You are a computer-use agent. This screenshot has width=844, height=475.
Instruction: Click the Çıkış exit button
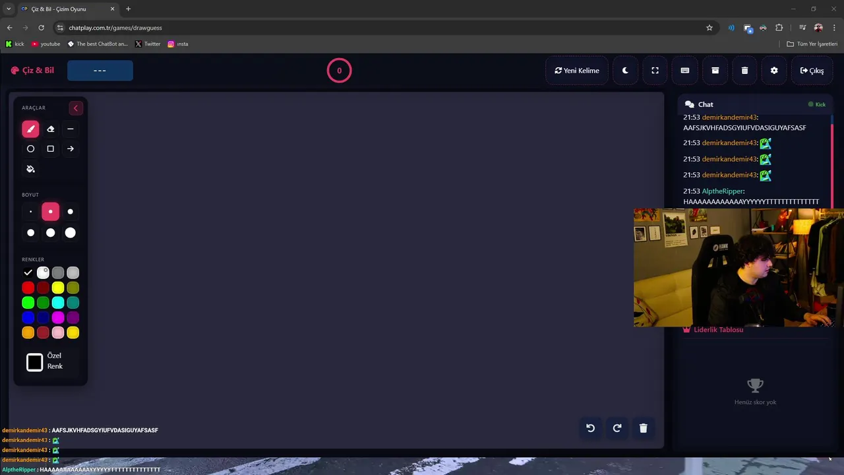click(x=812, y=71)
